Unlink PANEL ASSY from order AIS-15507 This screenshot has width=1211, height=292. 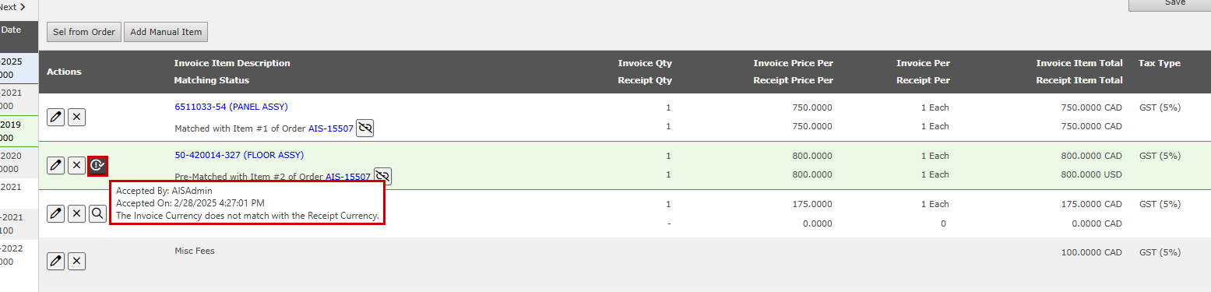click(x=365, y=128)
